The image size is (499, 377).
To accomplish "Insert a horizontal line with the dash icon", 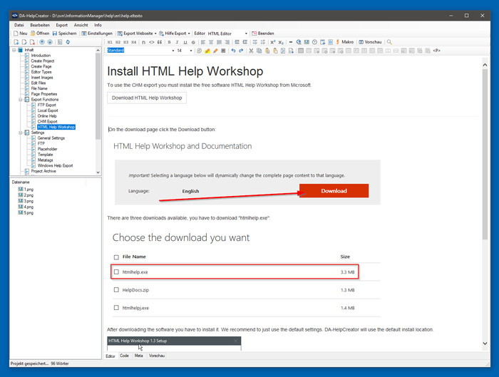I will tap(291, 42).
